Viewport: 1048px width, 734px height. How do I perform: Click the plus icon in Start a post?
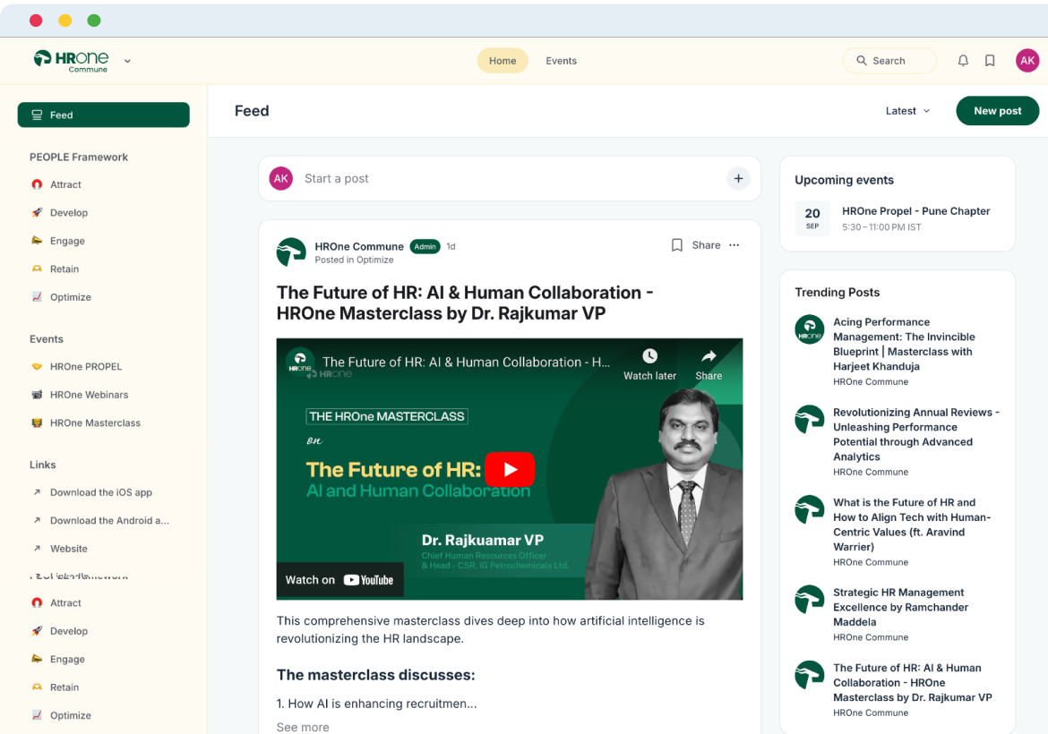738,179
